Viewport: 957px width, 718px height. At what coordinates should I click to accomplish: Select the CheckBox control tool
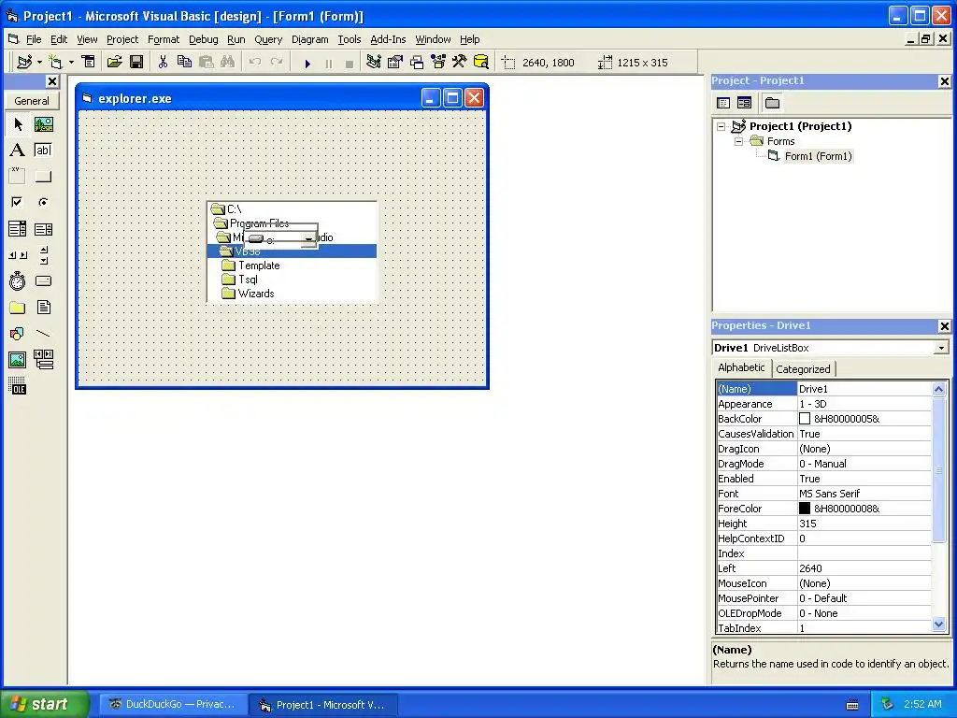[18, 202]
